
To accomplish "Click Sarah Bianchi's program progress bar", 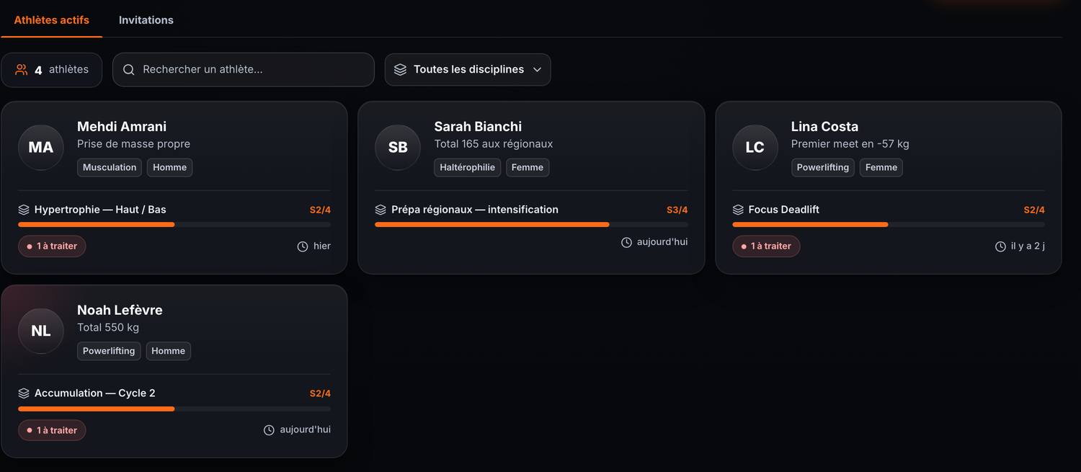I will [531, 225].
